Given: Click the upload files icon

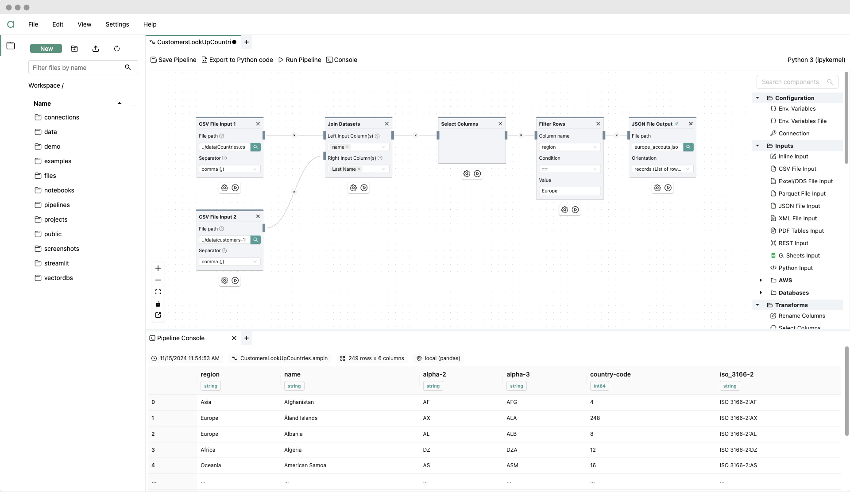Looking at the screenshot, I should pyautogui.click(x=96, y=49).
